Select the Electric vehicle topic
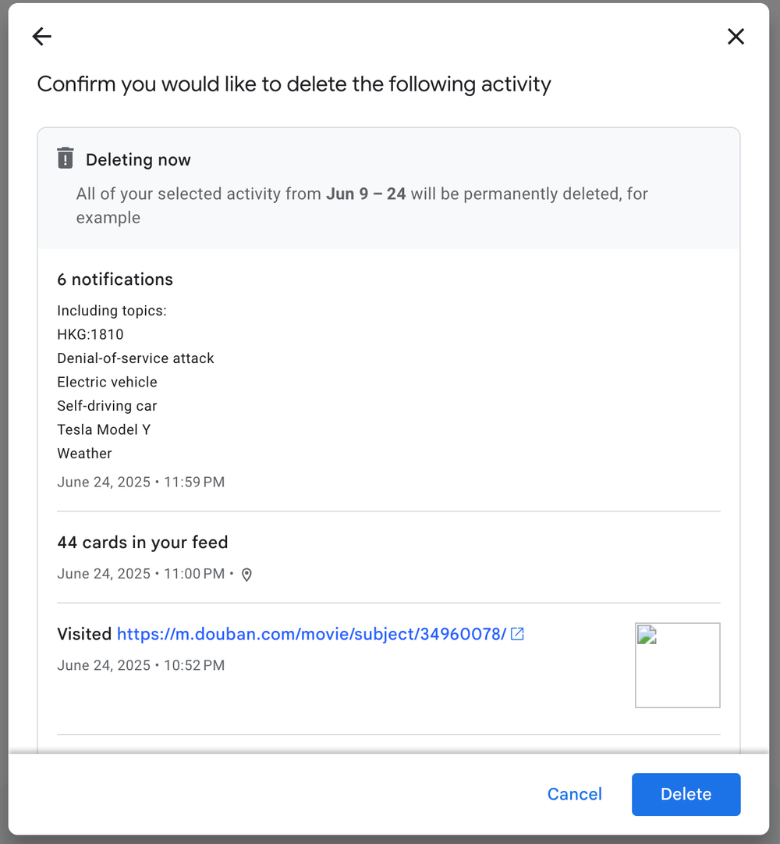The height and width of the screenshot is (844, 780). click(107, 382)
